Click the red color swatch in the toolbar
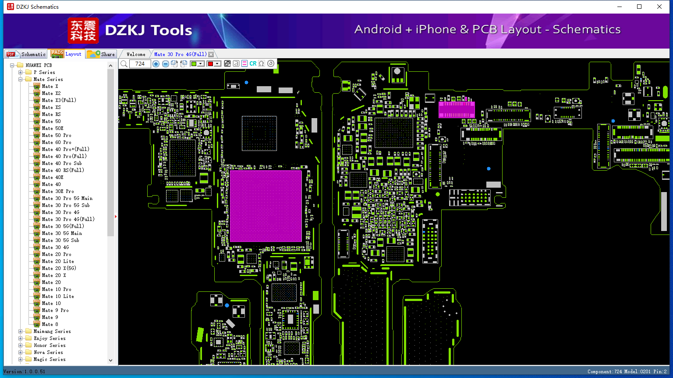This screenshot has height=378, width=673. tap(210, 64)
